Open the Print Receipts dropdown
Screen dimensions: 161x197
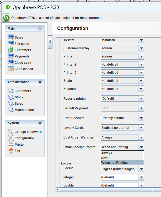141,118
